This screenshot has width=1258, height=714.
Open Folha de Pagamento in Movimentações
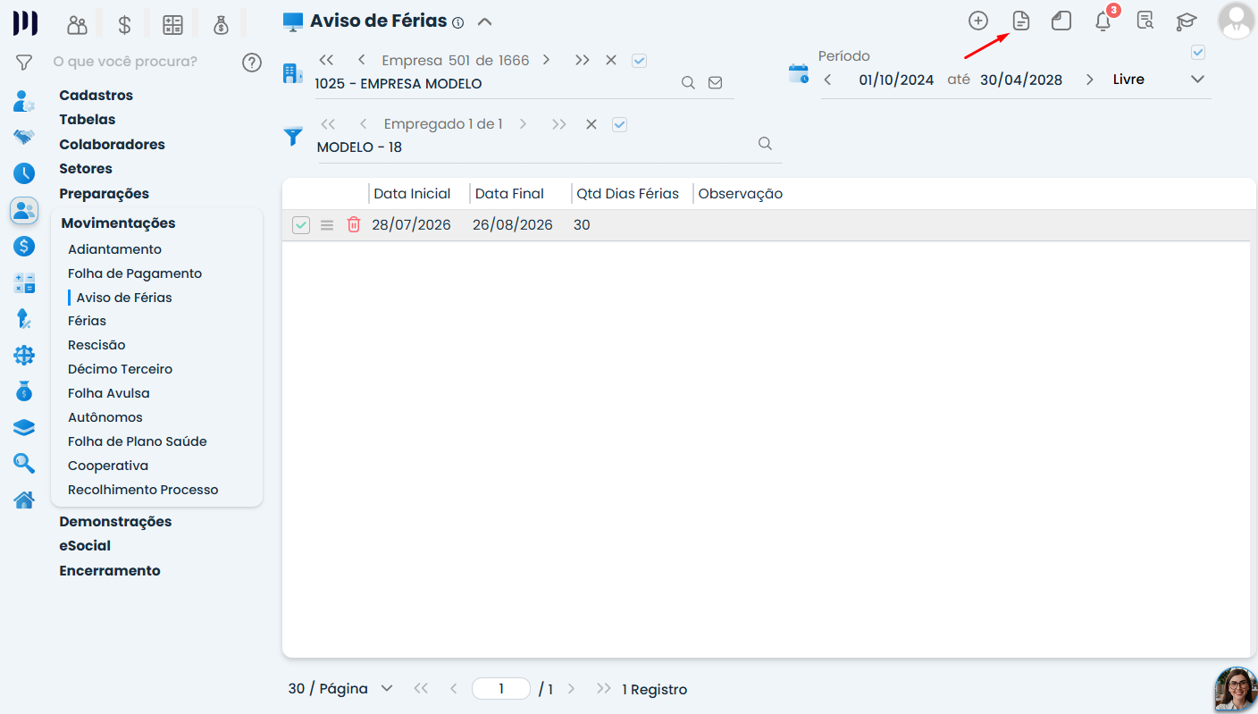pos(135,273)
